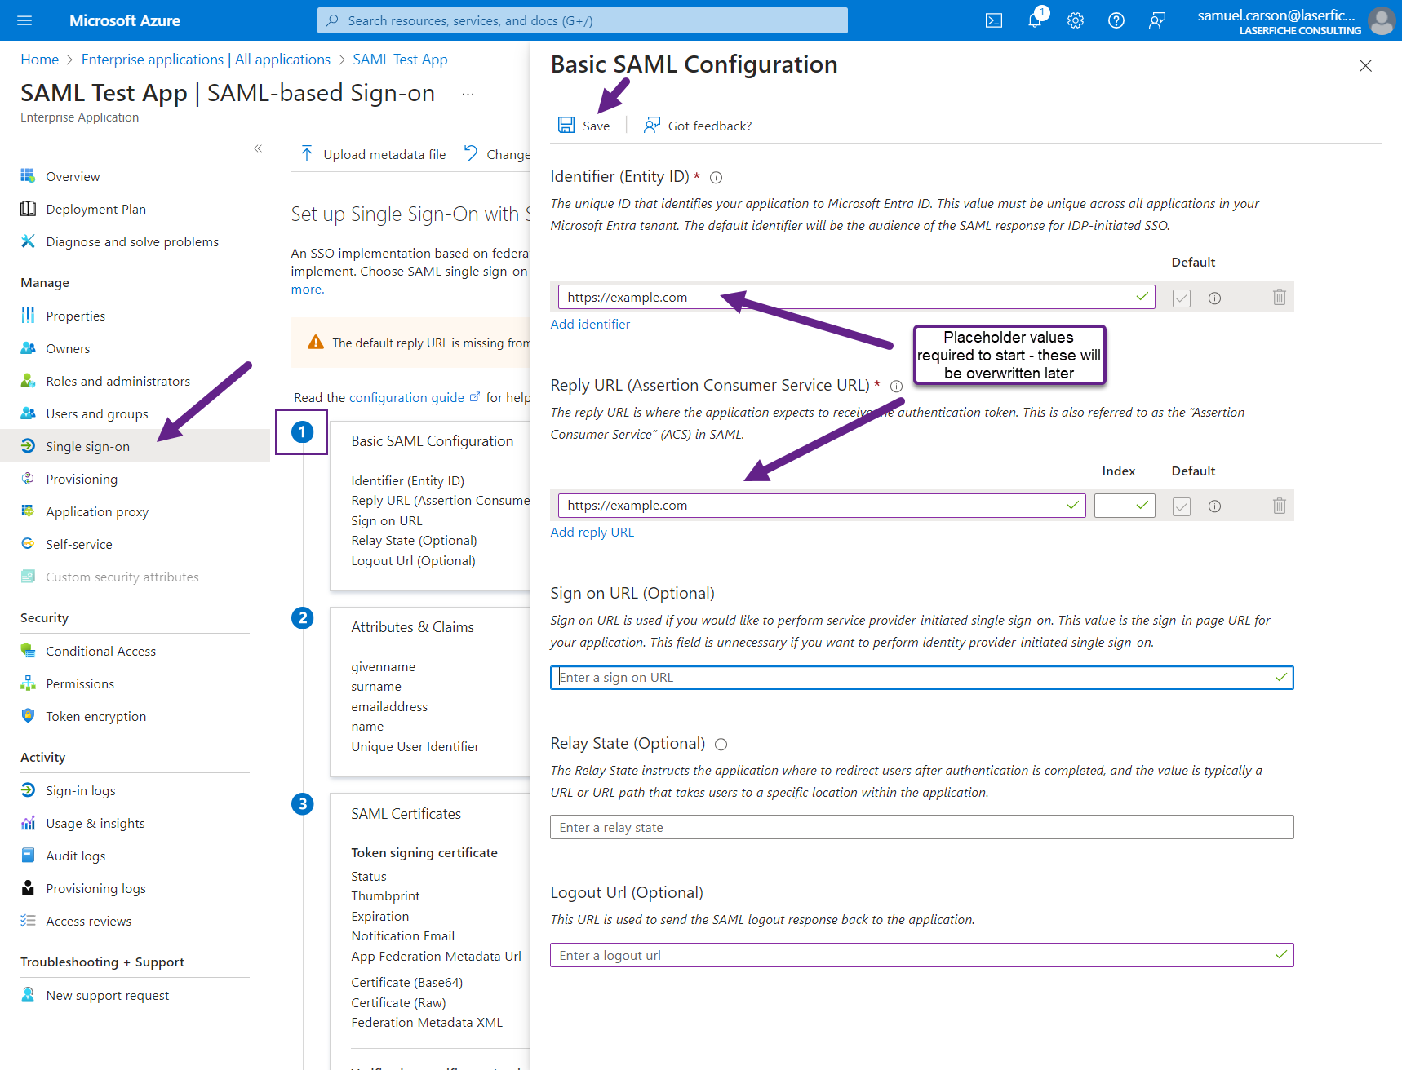Open Provisioning in the sidebar

82,479
